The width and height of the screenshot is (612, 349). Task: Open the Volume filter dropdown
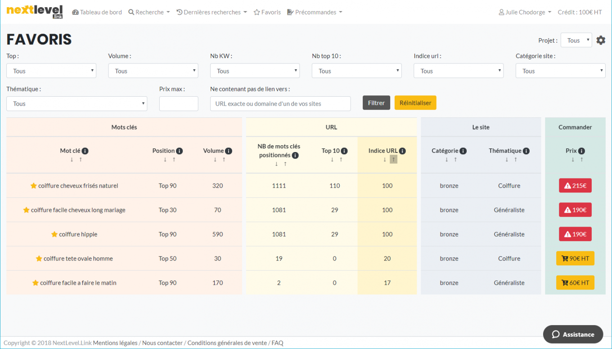tap(153, 71)
